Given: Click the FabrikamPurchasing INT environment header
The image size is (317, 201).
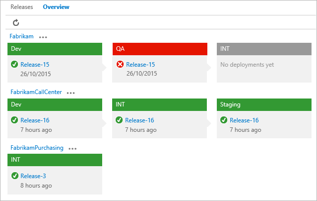Looking at the screenshot, I should [55, 160].
